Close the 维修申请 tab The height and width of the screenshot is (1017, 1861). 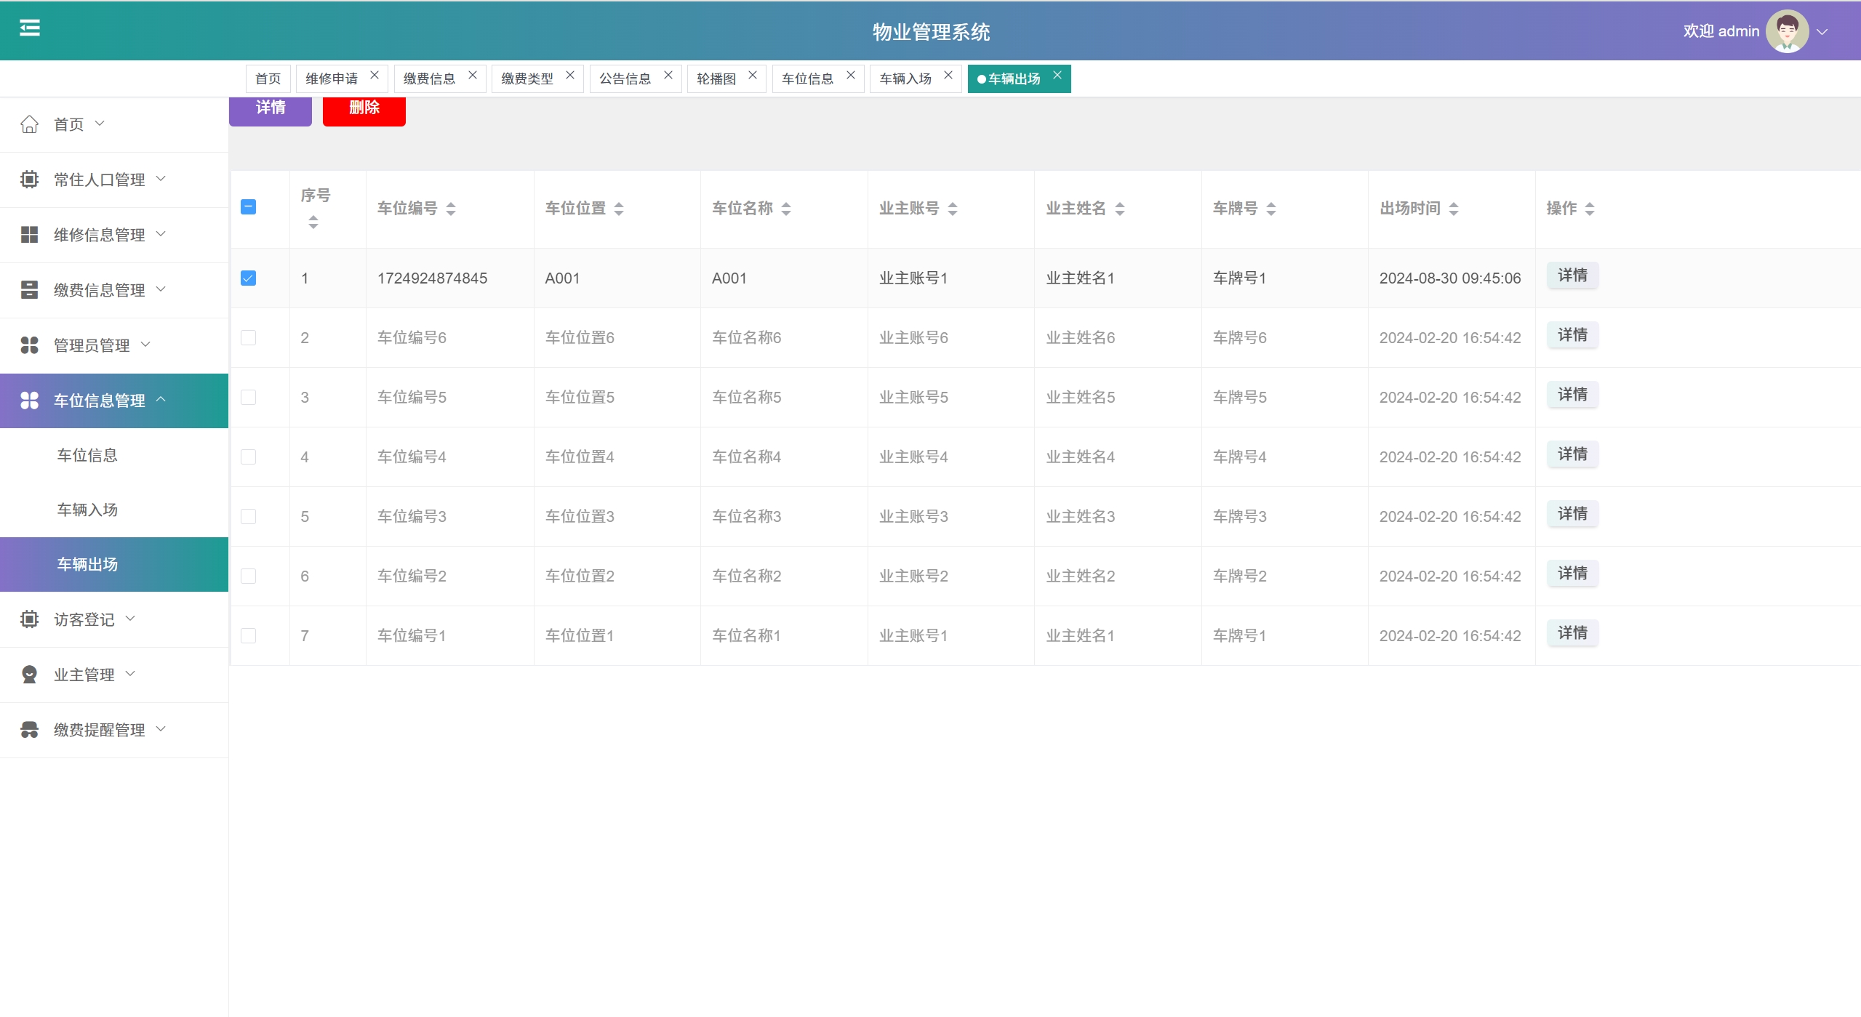pyautogui.click(x=375, y=75)
